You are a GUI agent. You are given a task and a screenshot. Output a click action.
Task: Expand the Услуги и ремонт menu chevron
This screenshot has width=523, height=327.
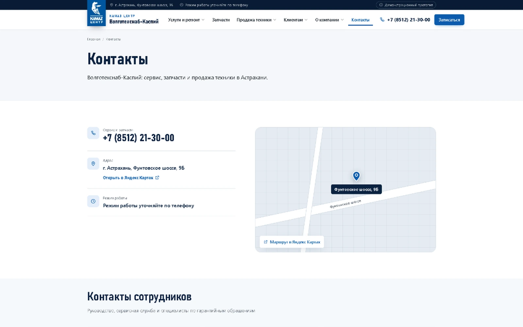[x=203, y=20]
